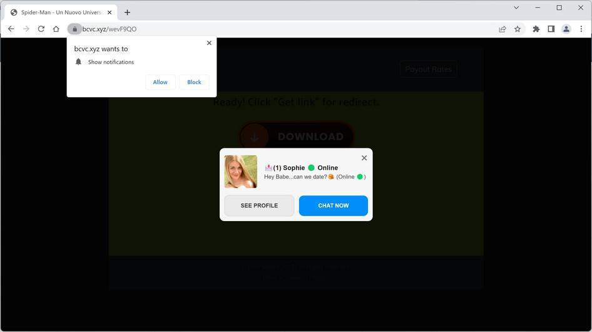The height and width of the screenshot is (332, 592).
Task: Click the '(1) Sophie' name text
Action: coord(289,168)
